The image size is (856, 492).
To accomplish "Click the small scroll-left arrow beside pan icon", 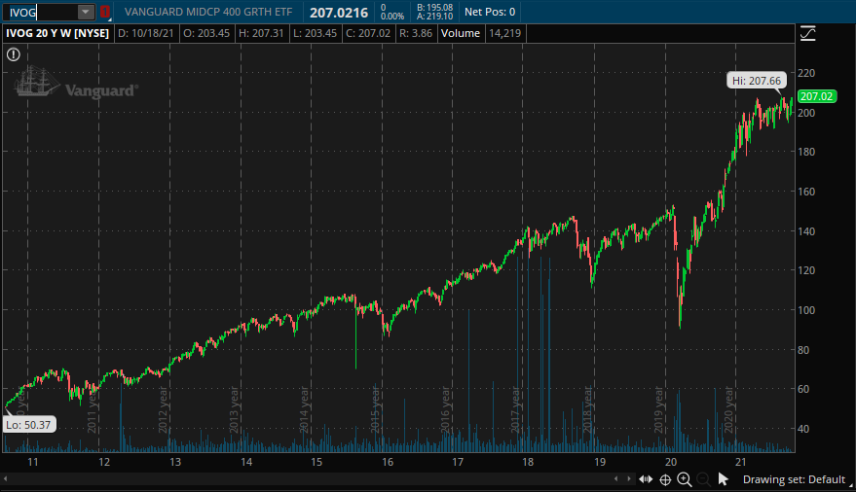I will coord(615,479).
